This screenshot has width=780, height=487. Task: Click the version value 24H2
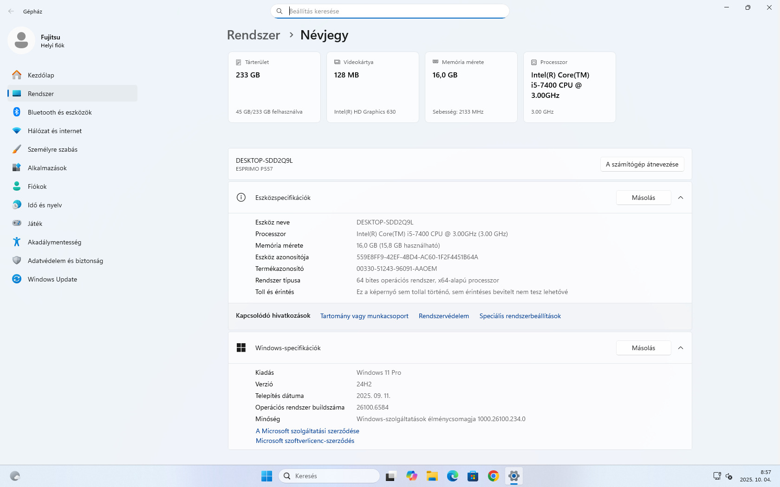364,384
